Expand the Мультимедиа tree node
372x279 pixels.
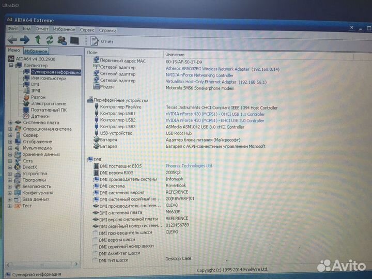coord(10,148)
